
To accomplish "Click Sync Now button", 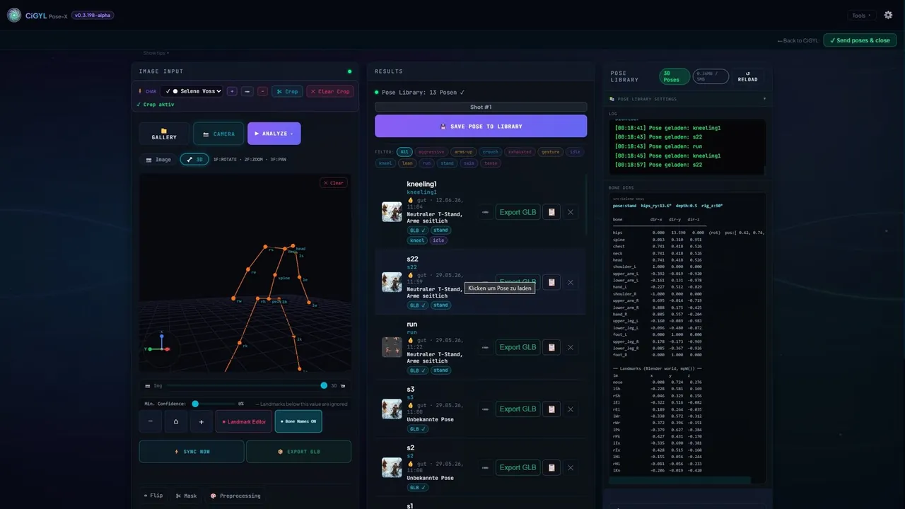I will 192,452.
